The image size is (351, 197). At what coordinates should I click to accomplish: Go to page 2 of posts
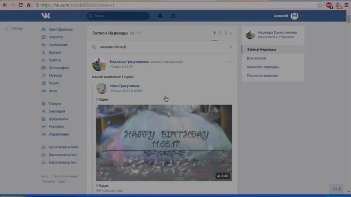[220, 33]
